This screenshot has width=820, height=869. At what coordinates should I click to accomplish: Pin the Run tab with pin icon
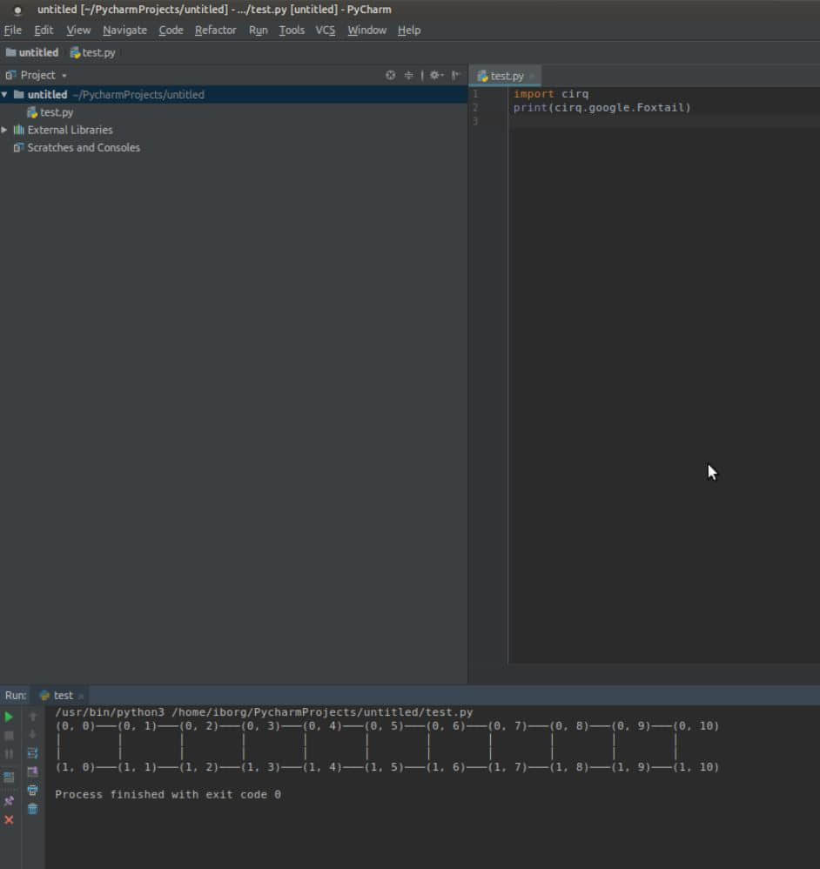[9, 801]
